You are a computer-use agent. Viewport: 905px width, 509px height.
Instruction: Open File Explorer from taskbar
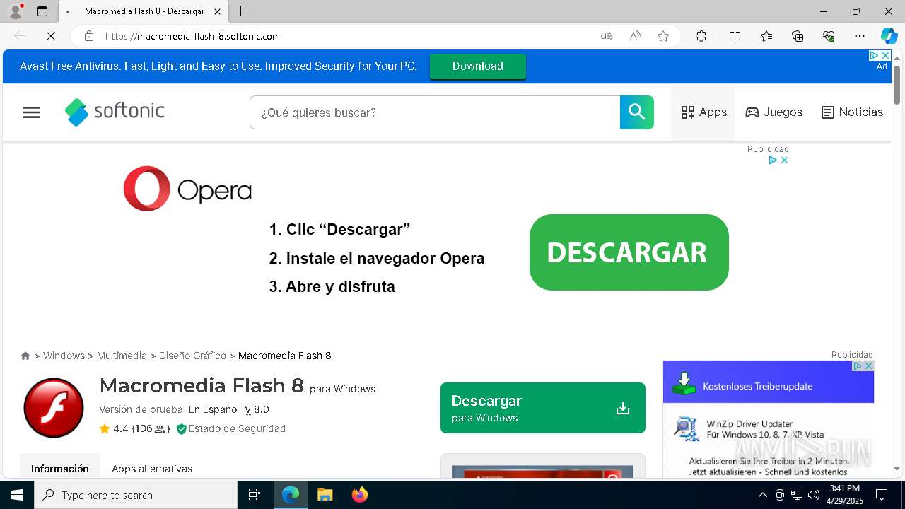pos(325,495)
